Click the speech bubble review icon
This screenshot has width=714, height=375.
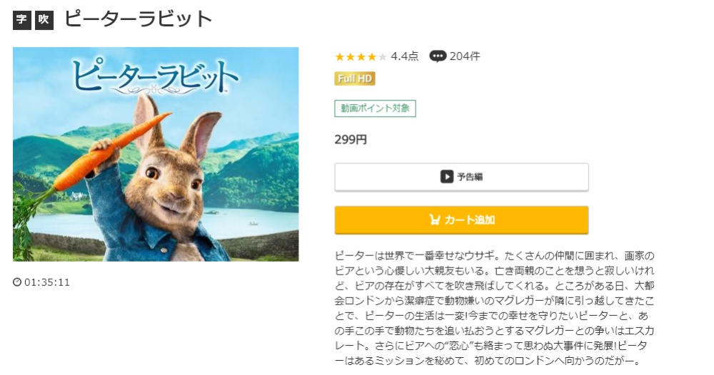438,56
